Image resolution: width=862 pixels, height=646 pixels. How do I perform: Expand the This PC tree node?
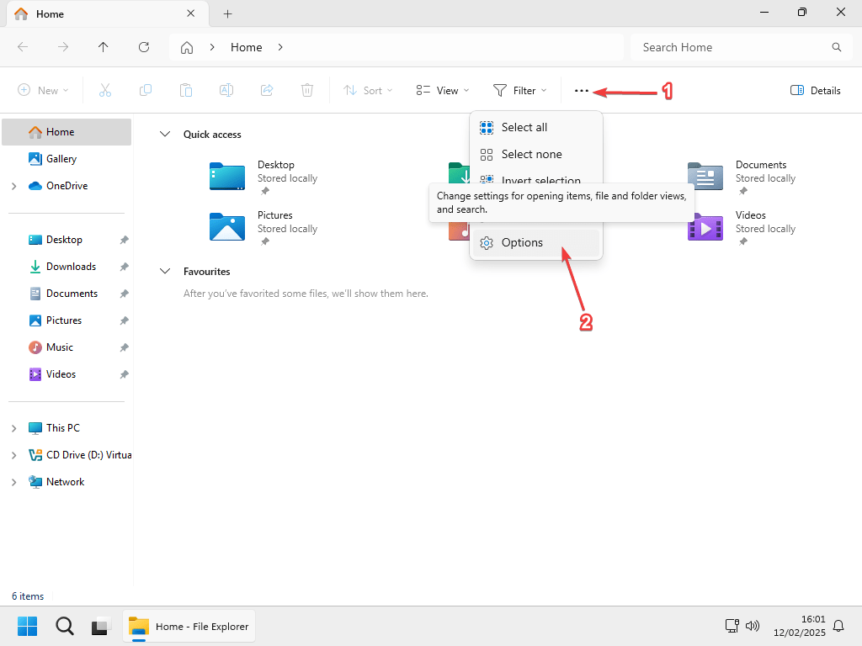13,428
